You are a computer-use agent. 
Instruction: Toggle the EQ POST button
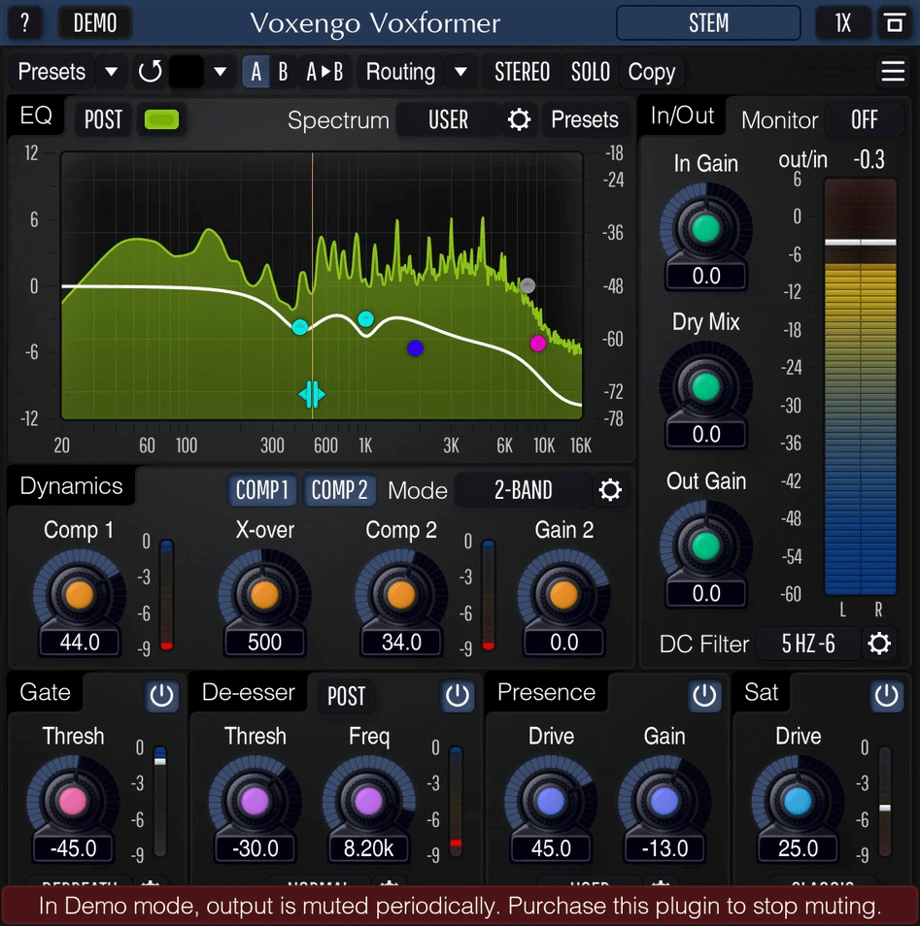(104, 120)
